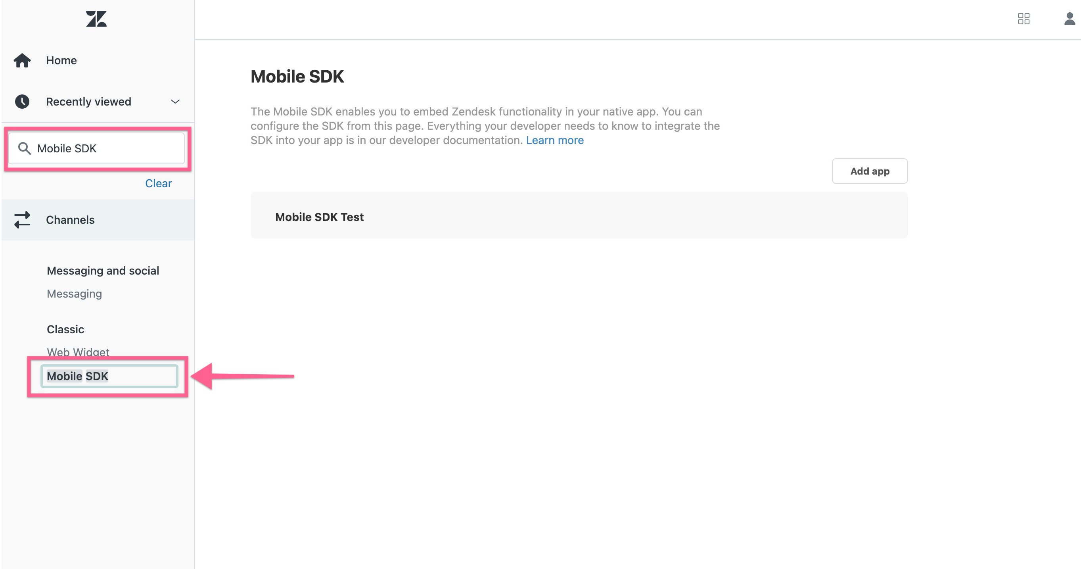
Task: Open the Mobile SDK Test app entry
Action: pos(319,217)
